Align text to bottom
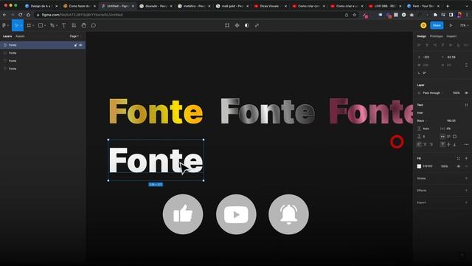 (454, 145)
